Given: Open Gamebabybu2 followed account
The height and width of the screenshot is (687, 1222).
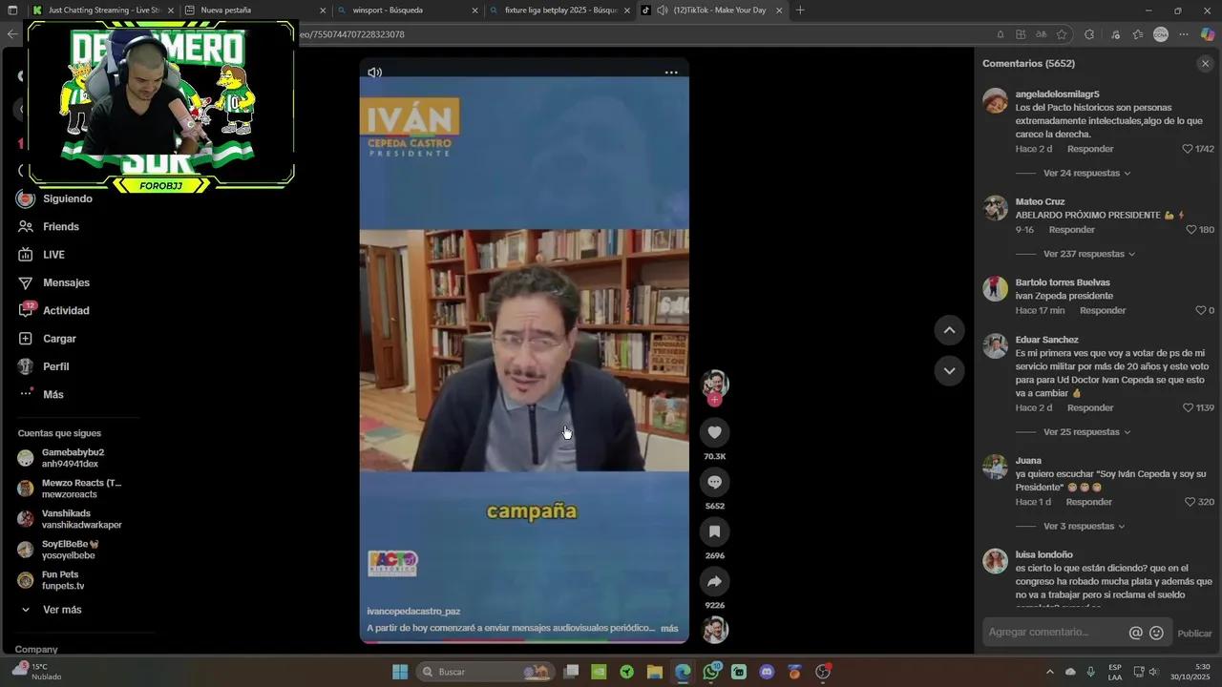Looking at the screenshot, I should click(72, 458).
